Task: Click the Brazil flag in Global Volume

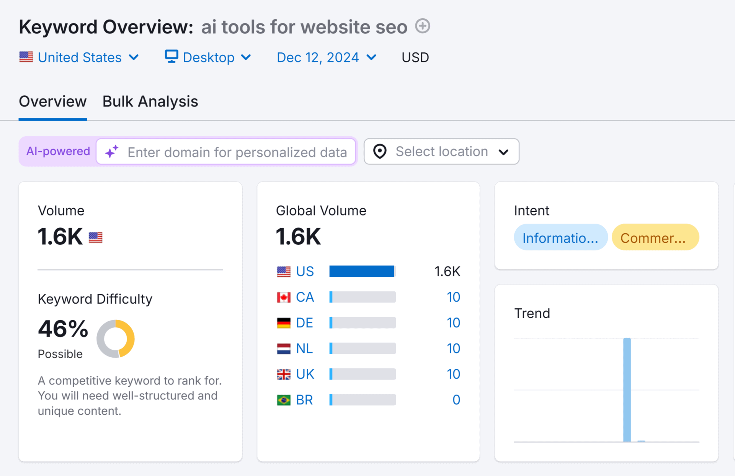Action: pos(284,399)
